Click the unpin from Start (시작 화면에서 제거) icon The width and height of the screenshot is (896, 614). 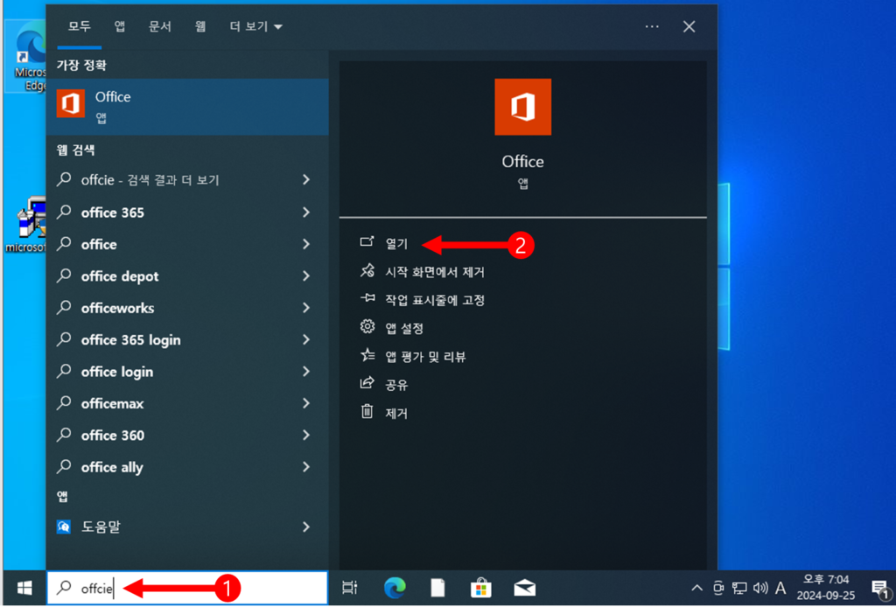pos(367,270)
